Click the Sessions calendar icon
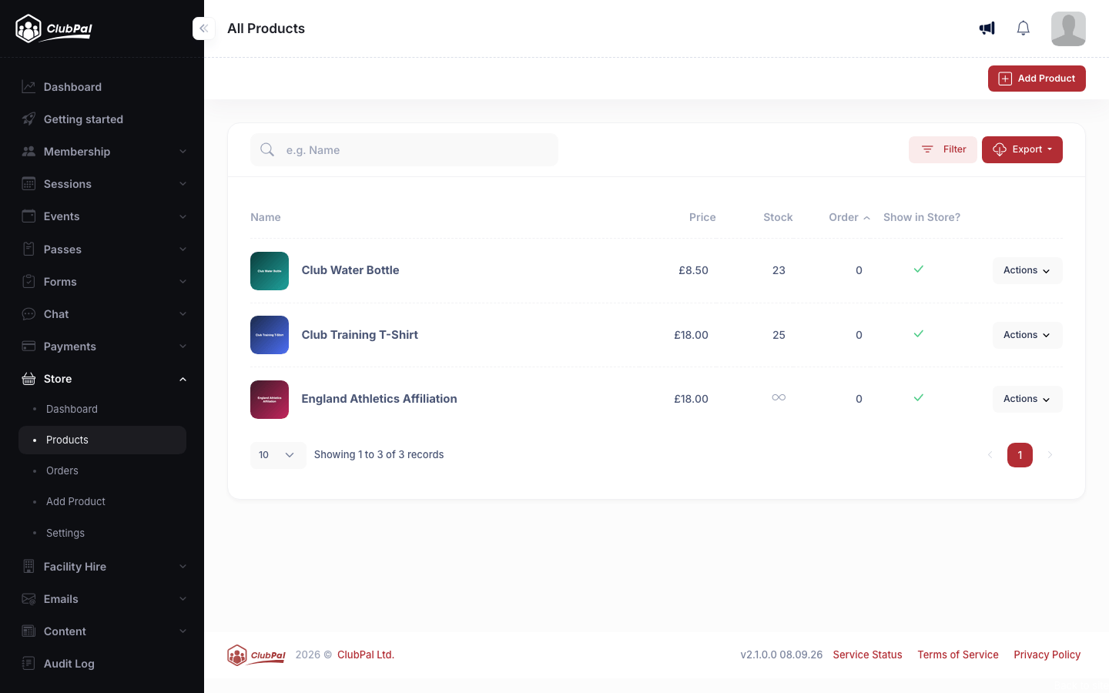Screen dimensions: 1109x693 coord(28,184)
